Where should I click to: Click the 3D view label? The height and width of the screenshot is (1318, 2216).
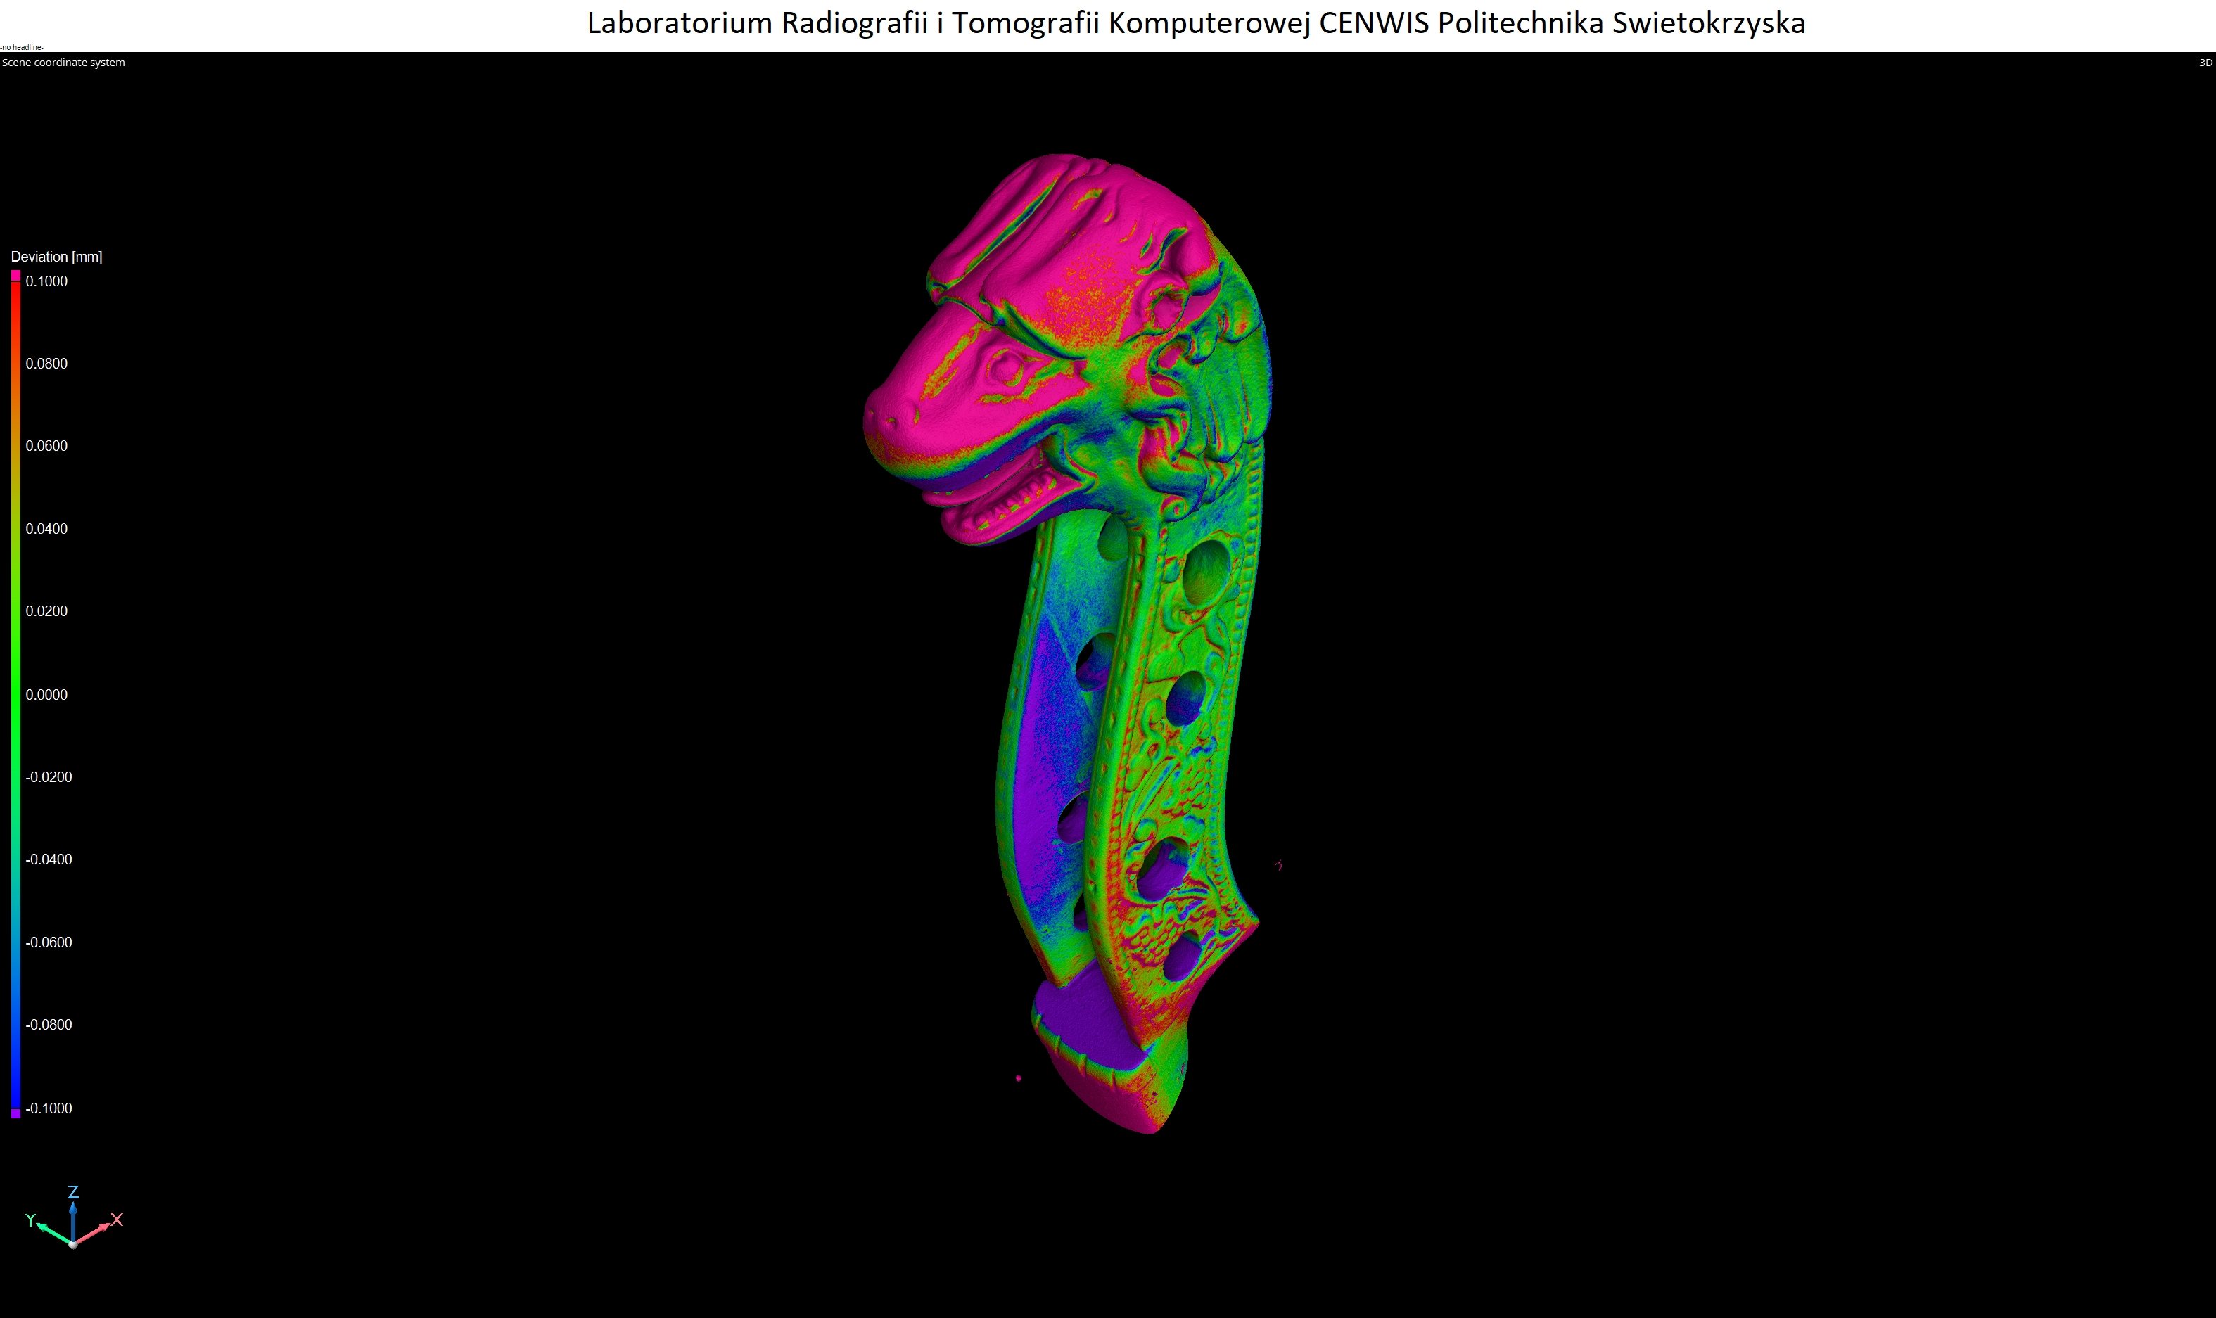(x=2205, y=62)
